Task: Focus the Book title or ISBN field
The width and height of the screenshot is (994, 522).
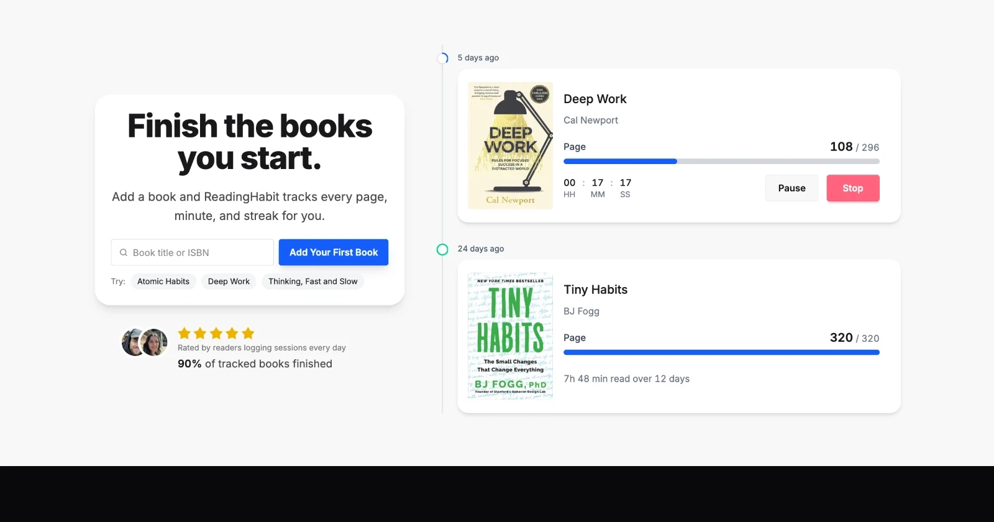Action: (x=193, y=252)
